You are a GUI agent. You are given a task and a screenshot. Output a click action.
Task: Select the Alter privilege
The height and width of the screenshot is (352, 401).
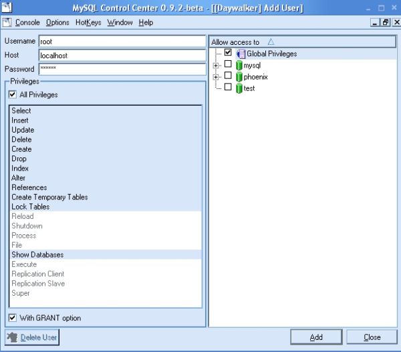click(x=106, y=178)
